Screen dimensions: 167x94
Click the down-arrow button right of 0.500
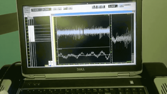click(x=55, y=9)
